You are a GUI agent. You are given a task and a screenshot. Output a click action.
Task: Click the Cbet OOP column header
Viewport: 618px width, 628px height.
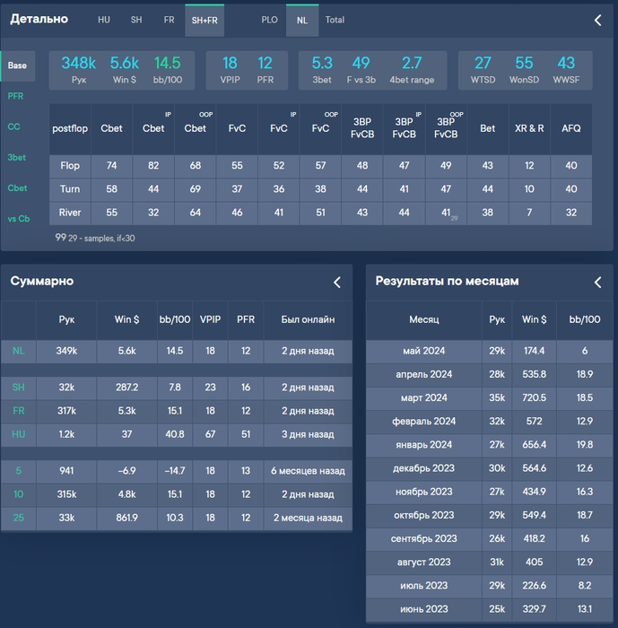pos(195,128)
